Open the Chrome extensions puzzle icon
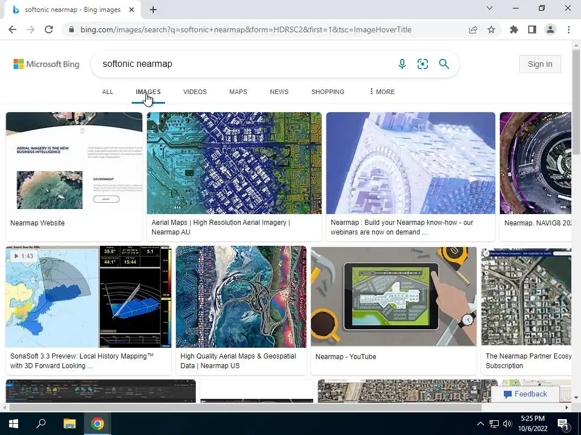 [x=514, y=29]
